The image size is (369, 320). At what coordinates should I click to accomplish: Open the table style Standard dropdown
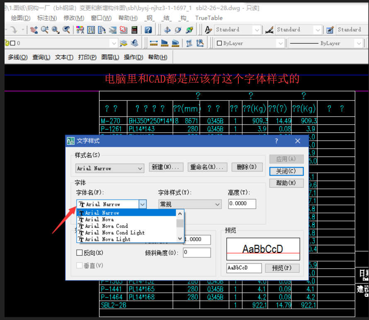pos(352,30)
